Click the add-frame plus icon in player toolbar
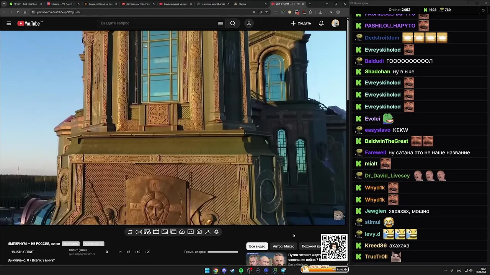Screen dimensions: 490x275 click(x=191, y=232)
